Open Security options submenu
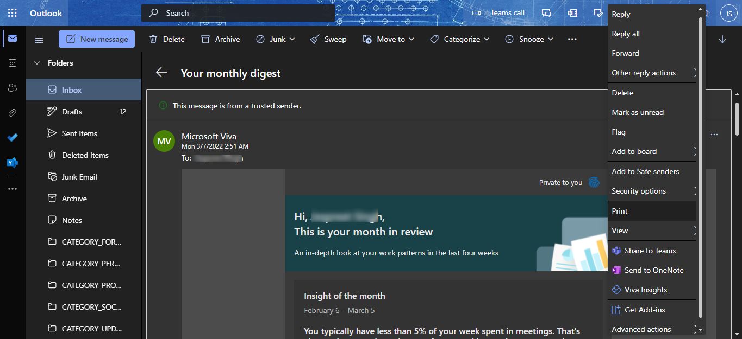Screen dimensions: 742x339 coord(652,191)
